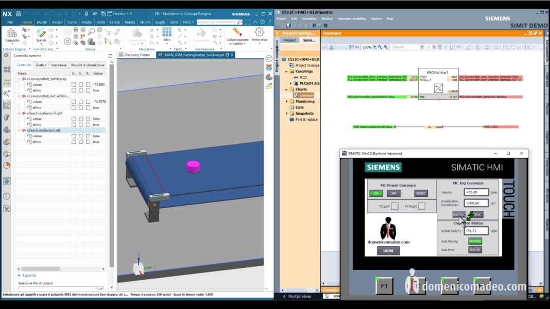The image size is (550, 309).
Task: Check first box for sConveyorBelt_SetVelocity valore
Action: click(74, 84)
